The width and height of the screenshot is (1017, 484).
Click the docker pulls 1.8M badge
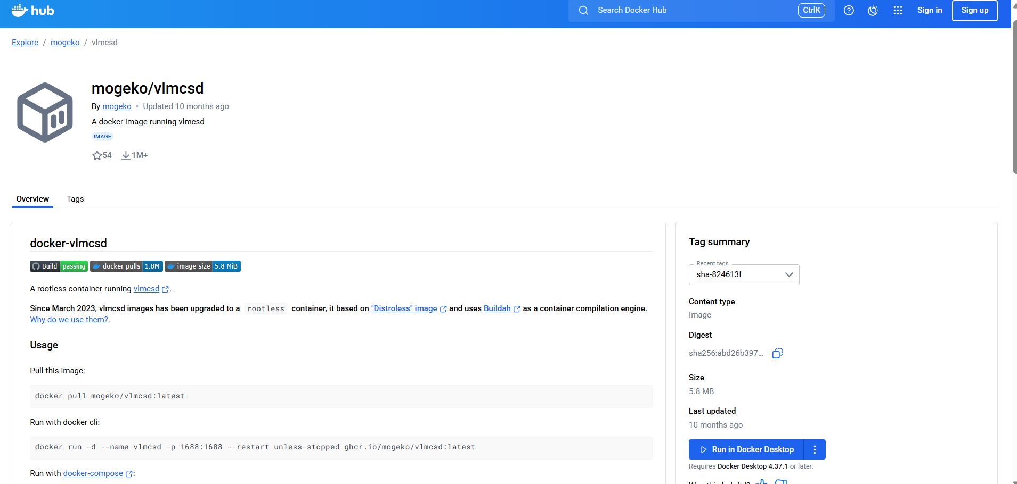click(126, 266)
